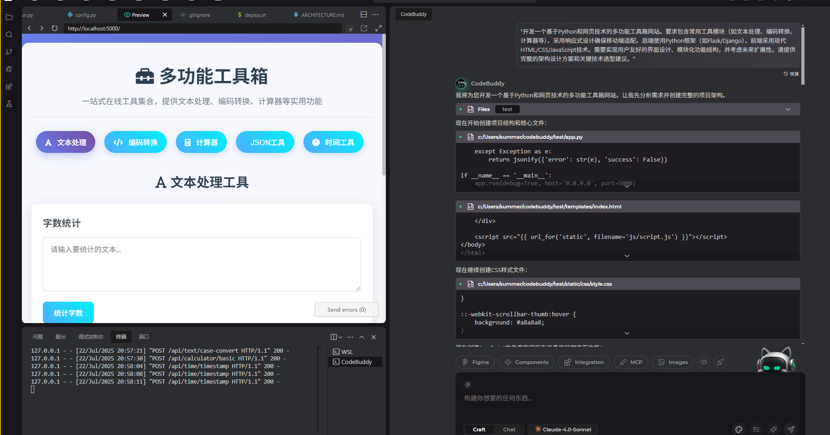The image size is (830, 435).
Task: Expand the preview to fullscreen
Action: tap(379, 28)
